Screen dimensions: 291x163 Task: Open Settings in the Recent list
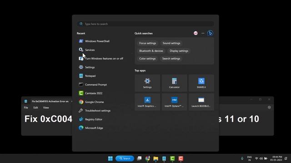[87, 67]
